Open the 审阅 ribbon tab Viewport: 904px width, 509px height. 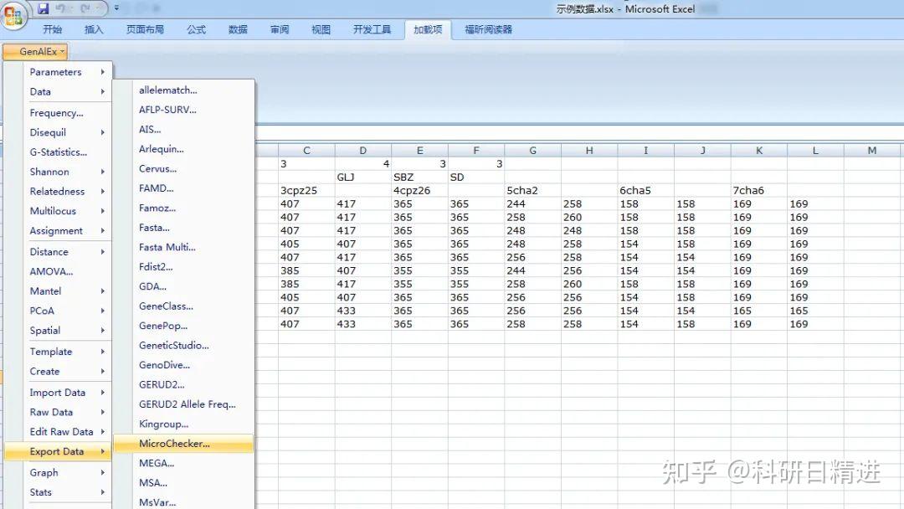pyautogui.click(x=280, y=29)
